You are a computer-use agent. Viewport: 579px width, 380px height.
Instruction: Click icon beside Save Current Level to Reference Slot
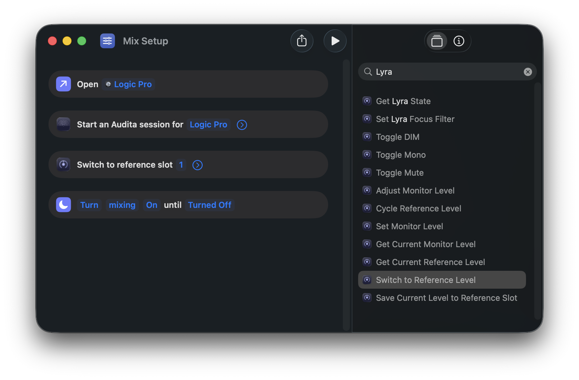coord(367,298)
